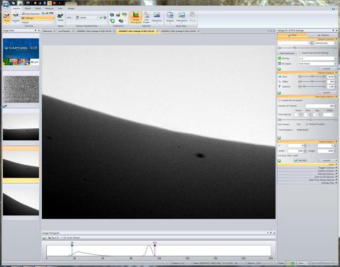This screenshot has width=340, height=267.
Task: Click the first calibration icon, top row
Action: click(112, 15)
